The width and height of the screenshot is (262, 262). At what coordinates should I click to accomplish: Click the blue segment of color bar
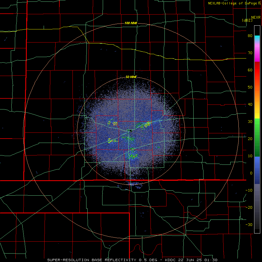tap(257, 170)
